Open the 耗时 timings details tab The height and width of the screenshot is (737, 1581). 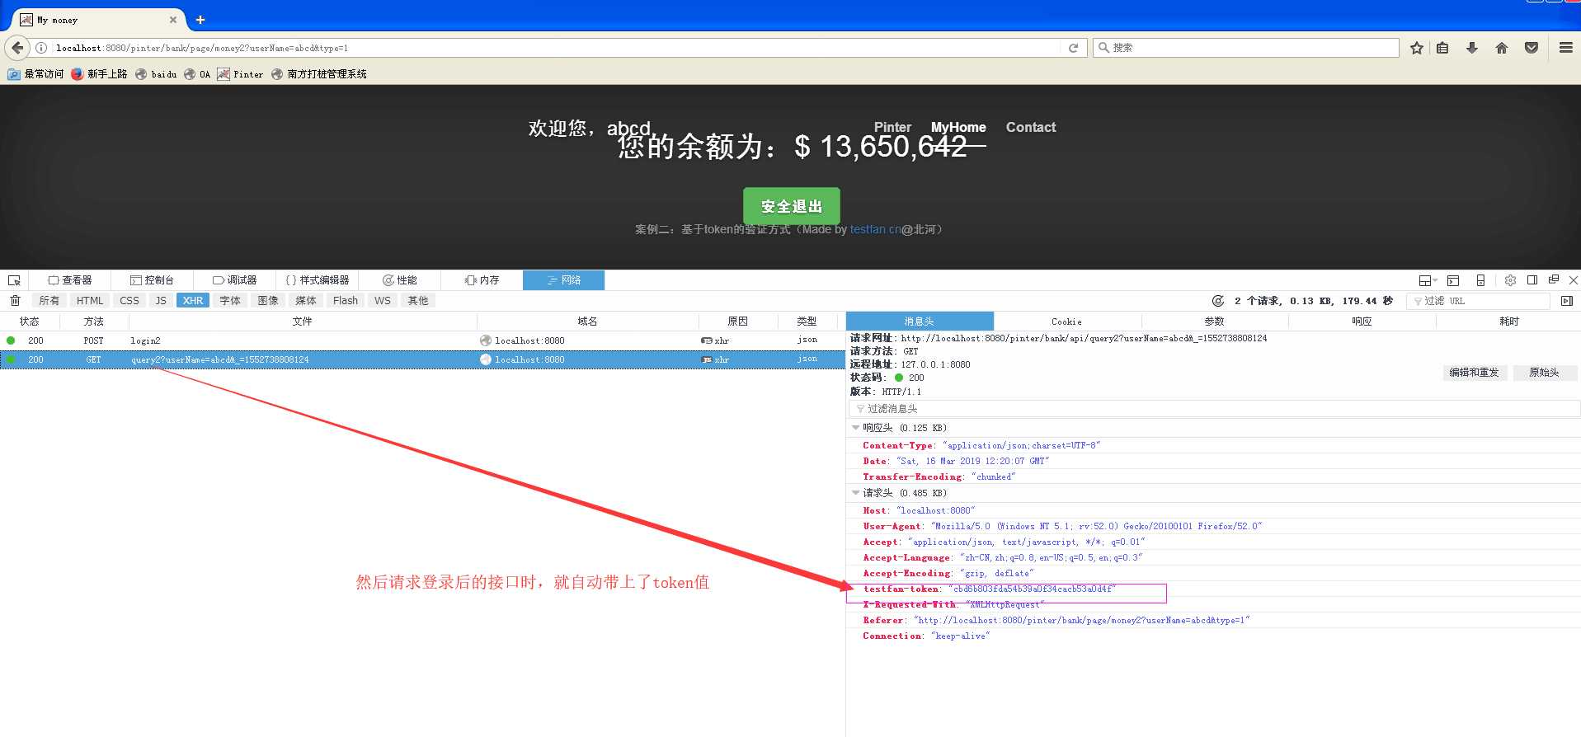pyautogui.click(x=1508, y=322)
